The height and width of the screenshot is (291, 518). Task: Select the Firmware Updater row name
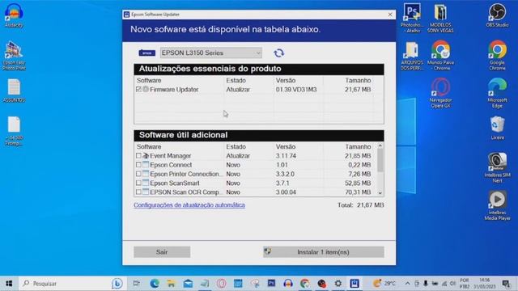coord(174,90)
